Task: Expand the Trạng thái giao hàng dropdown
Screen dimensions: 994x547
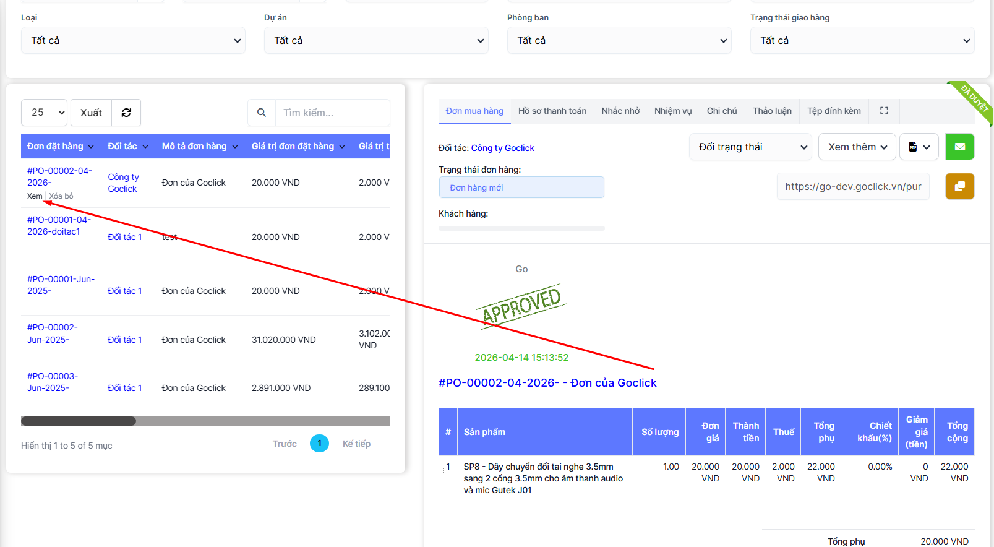Action: tap(862, 40)
